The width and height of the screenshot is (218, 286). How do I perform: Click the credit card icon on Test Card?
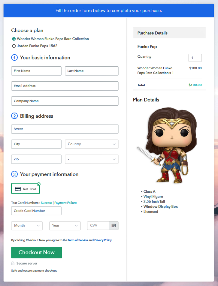(x=18, y=189)
